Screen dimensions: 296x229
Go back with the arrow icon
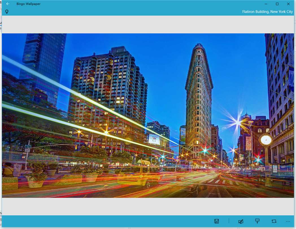[8, 4]
